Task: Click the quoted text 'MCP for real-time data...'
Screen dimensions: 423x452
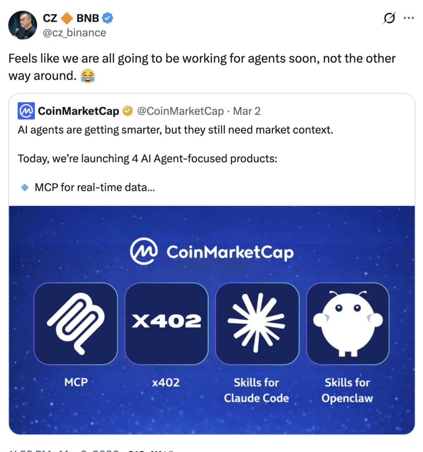Action: tap(94, 187)
